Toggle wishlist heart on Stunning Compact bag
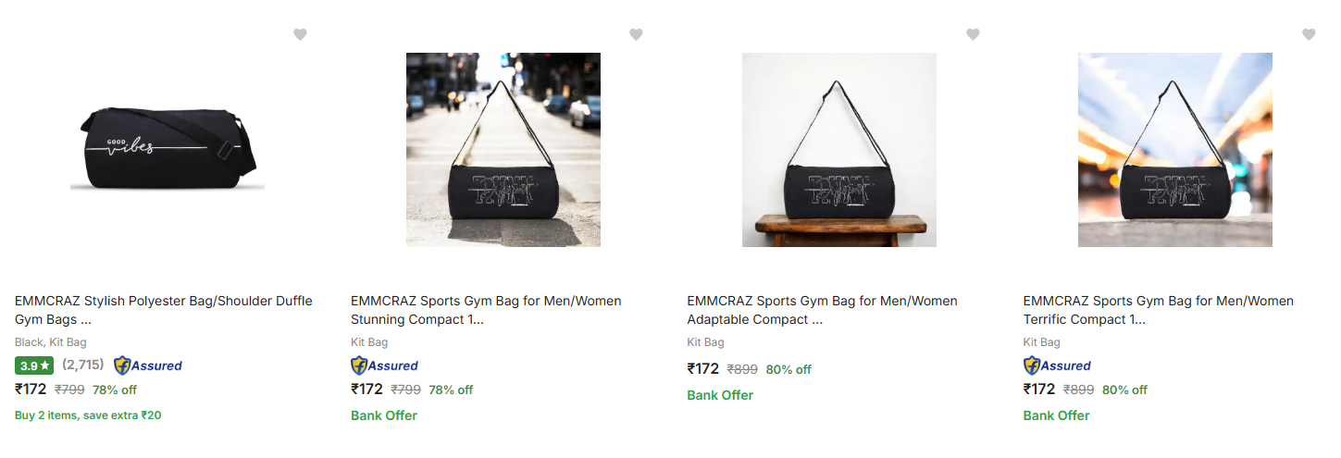 [x=636, y=34]
